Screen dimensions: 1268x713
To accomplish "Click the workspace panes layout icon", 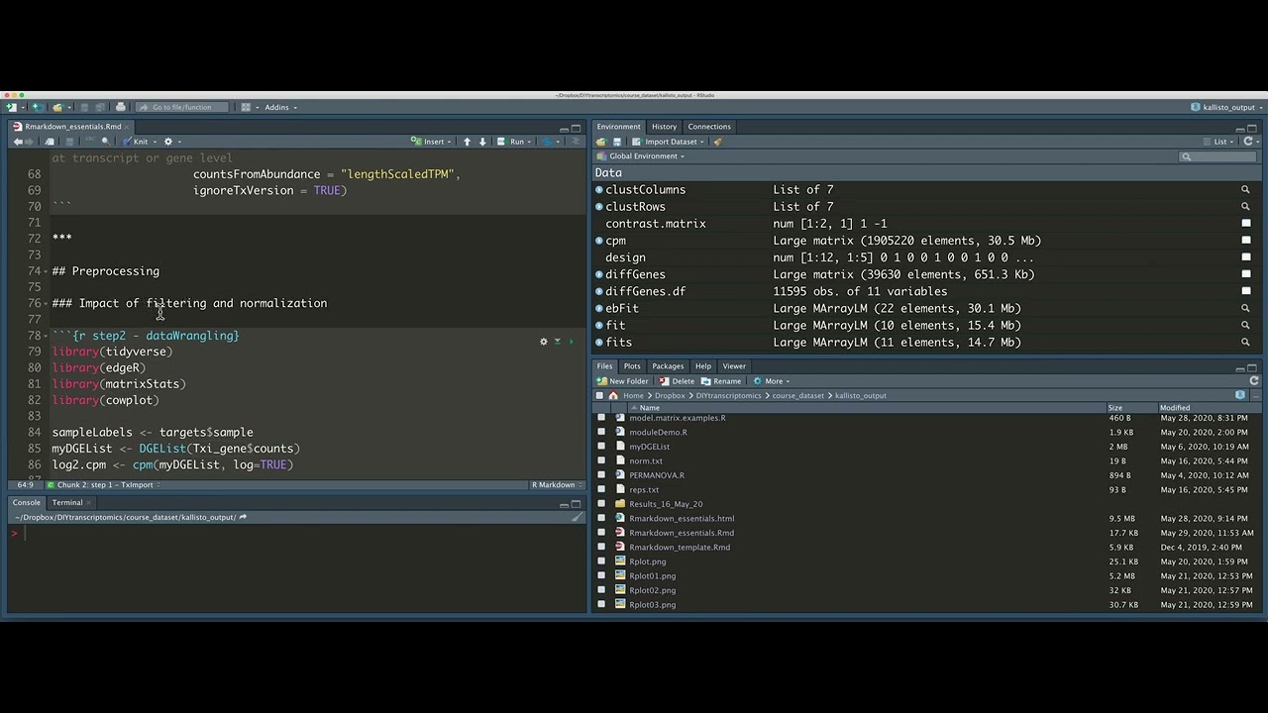I will click(246, 107).
